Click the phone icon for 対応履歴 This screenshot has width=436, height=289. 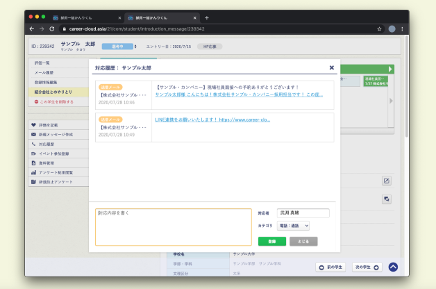pyautogui.click(x=33, y=144)
